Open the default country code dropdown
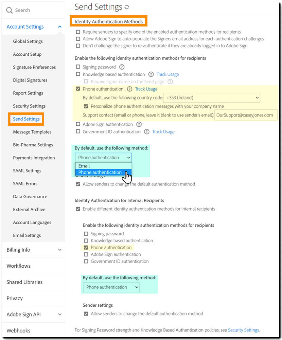This screenshot has width=282, height=340. point(212,97)
